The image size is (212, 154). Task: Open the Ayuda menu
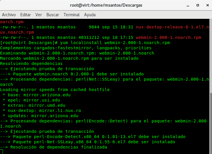point(90,15)
